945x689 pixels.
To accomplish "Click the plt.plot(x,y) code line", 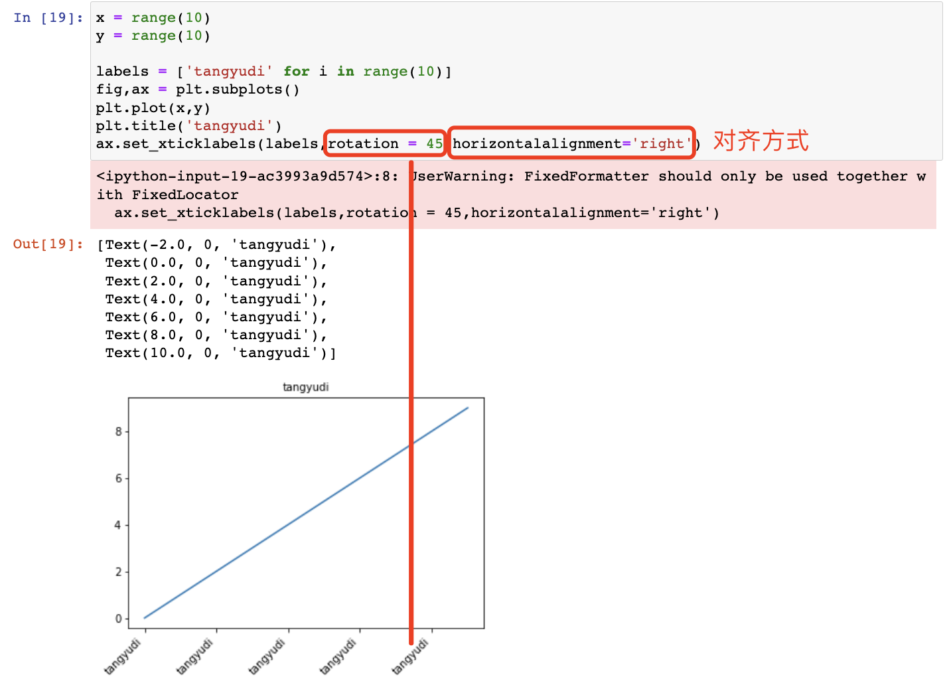I will [153, 108].
